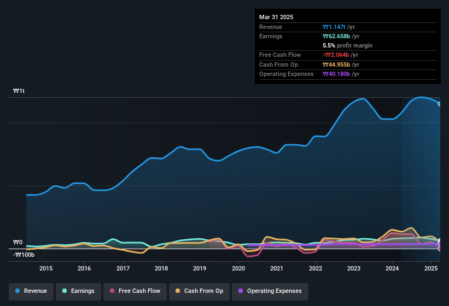
Task: Click the Earnings row label in tooltip
Action: [271, 36]
